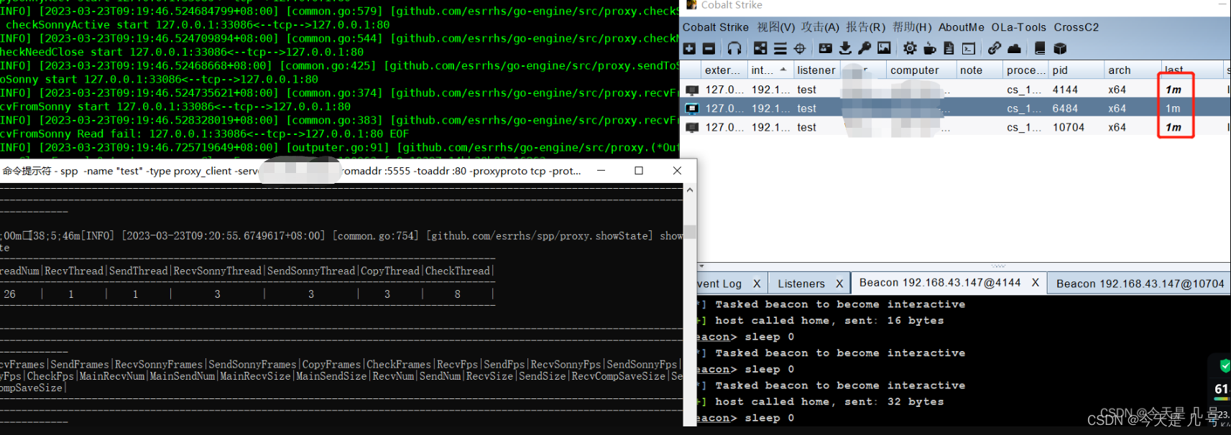Select beacon session row with pid 4144

(x=955, y=90)
